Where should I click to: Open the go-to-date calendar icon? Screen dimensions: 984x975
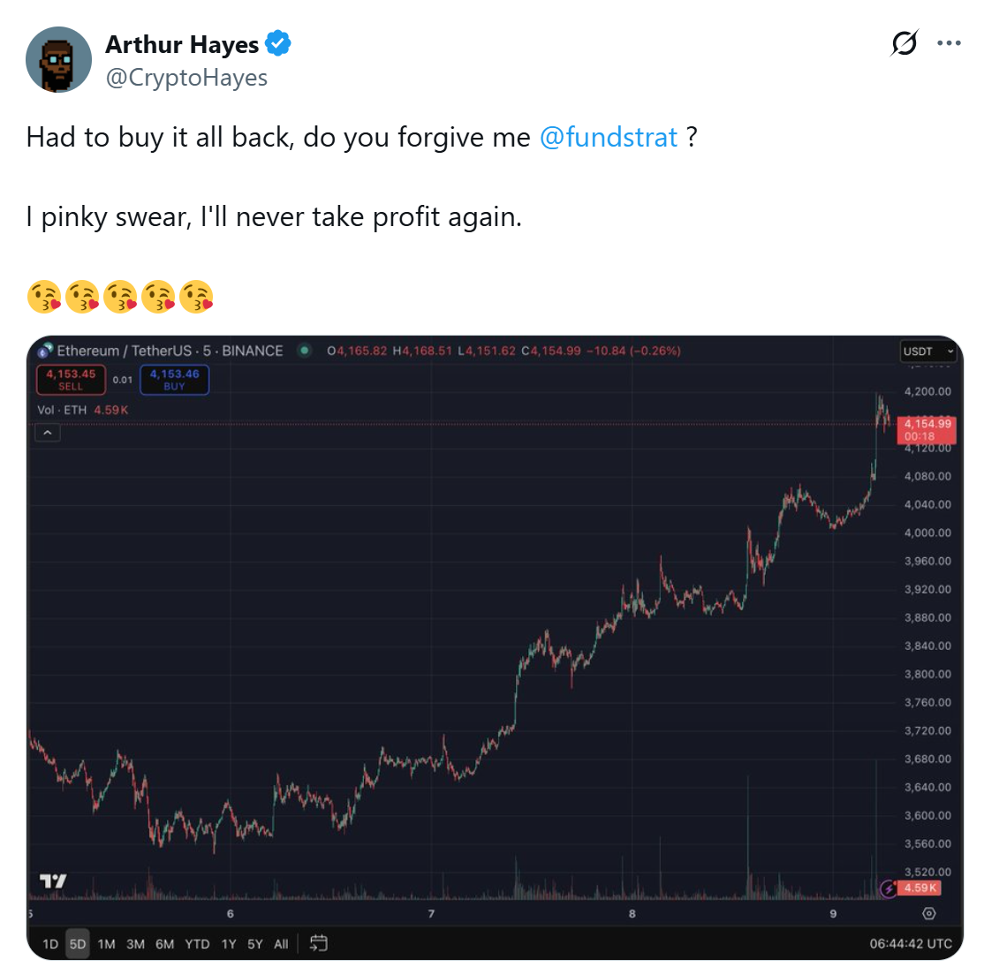(x=319, y=943)
